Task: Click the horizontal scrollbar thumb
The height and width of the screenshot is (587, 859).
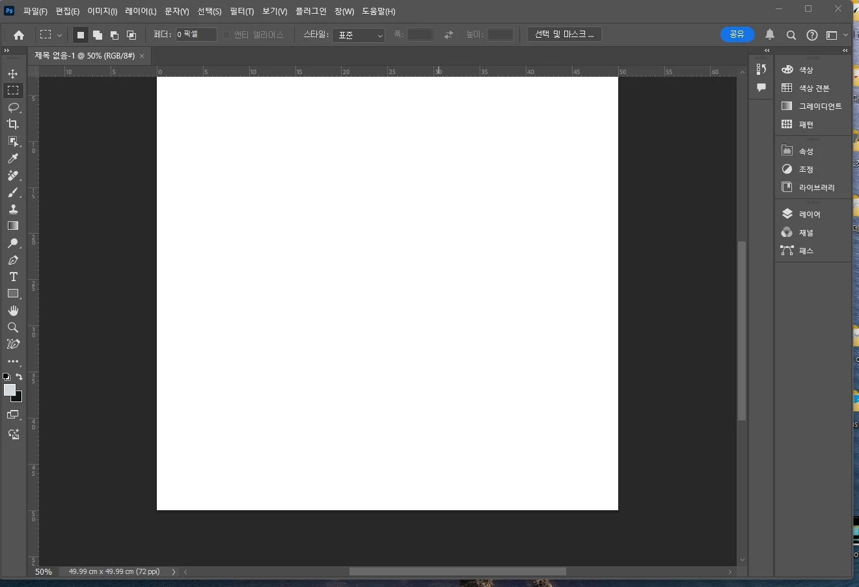Action: pyautogui.click(x=457, y=571)
